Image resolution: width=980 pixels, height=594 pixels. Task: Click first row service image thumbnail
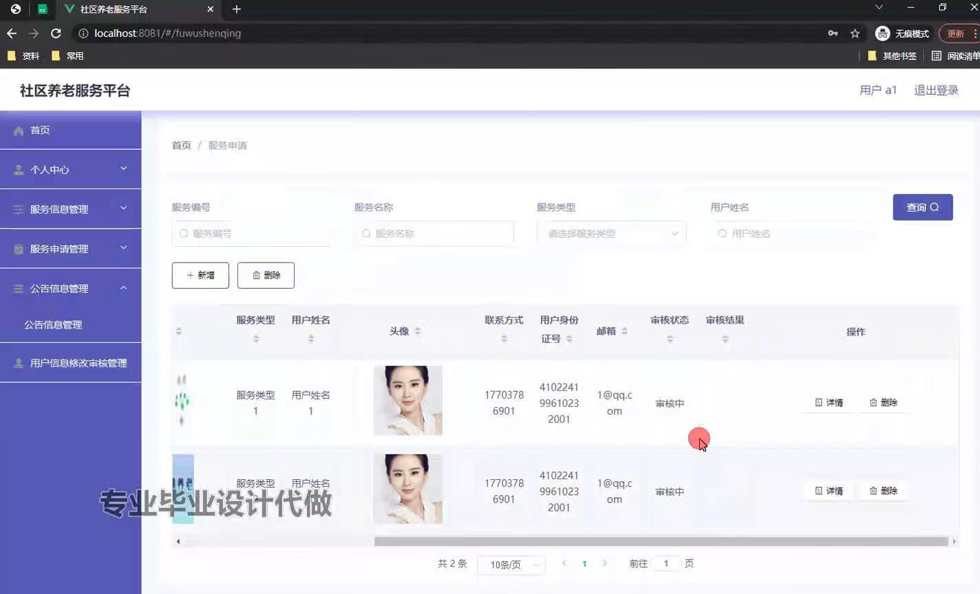tap(182, 400)
